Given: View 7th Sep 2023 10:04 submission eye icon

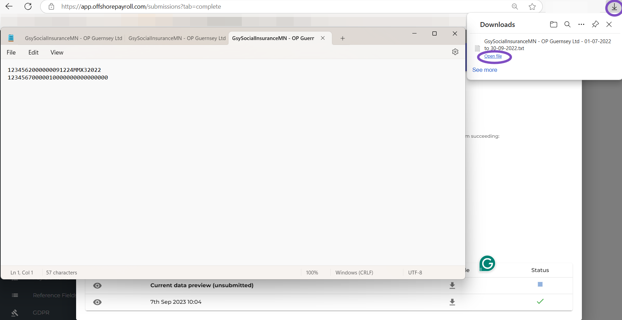Looking at the screenshot, I should coord(98,302).
